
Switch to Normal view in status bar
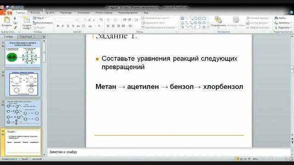point(237,159)
